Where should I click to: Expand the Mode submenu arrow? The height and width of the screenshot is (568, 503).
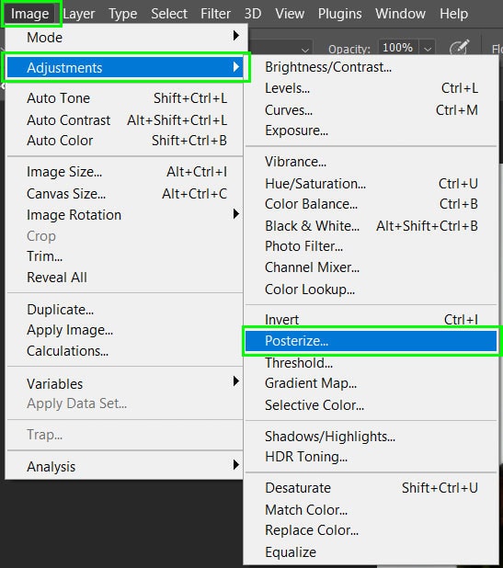tap(236, 36)
